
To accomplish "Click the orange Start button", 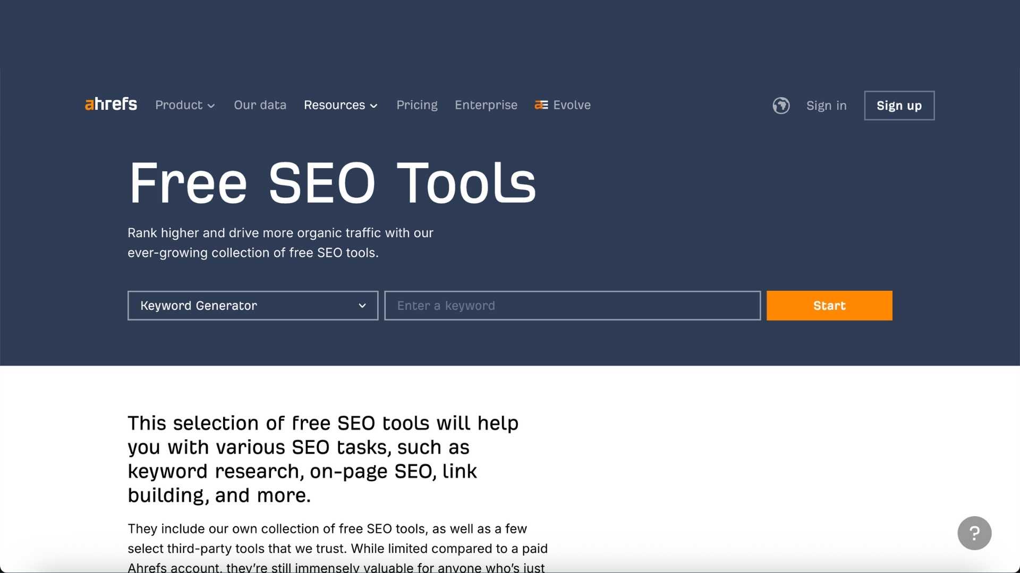I will (829, 306).
